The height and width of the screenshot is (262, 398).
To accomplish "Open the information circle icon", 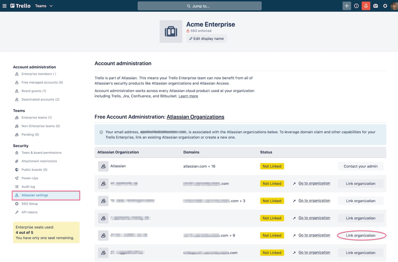I will click(356, 6).
